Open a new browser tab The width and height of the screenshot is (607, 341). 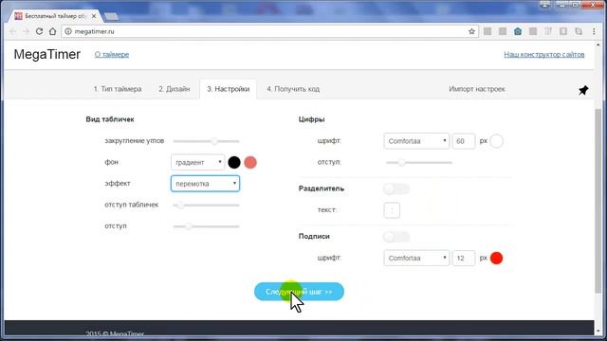(112, 16)
